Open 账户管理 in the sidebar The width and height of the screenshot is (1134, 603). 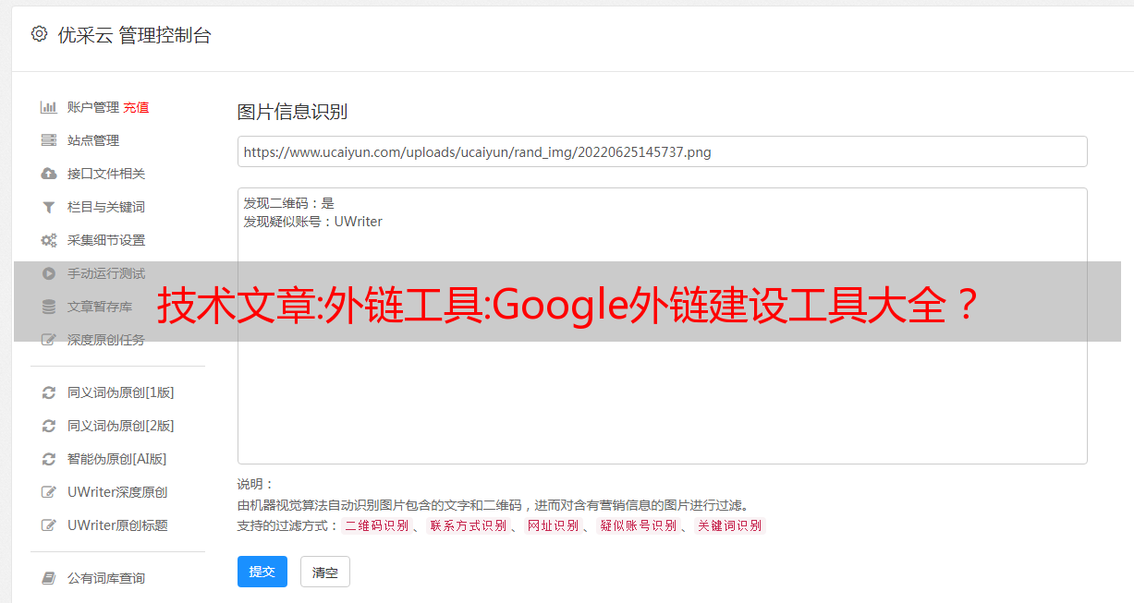point(93,107)
